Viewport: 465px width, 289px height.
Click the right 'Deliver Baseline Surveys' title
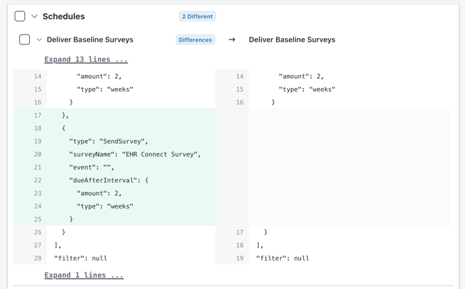(x=292, y=40)
